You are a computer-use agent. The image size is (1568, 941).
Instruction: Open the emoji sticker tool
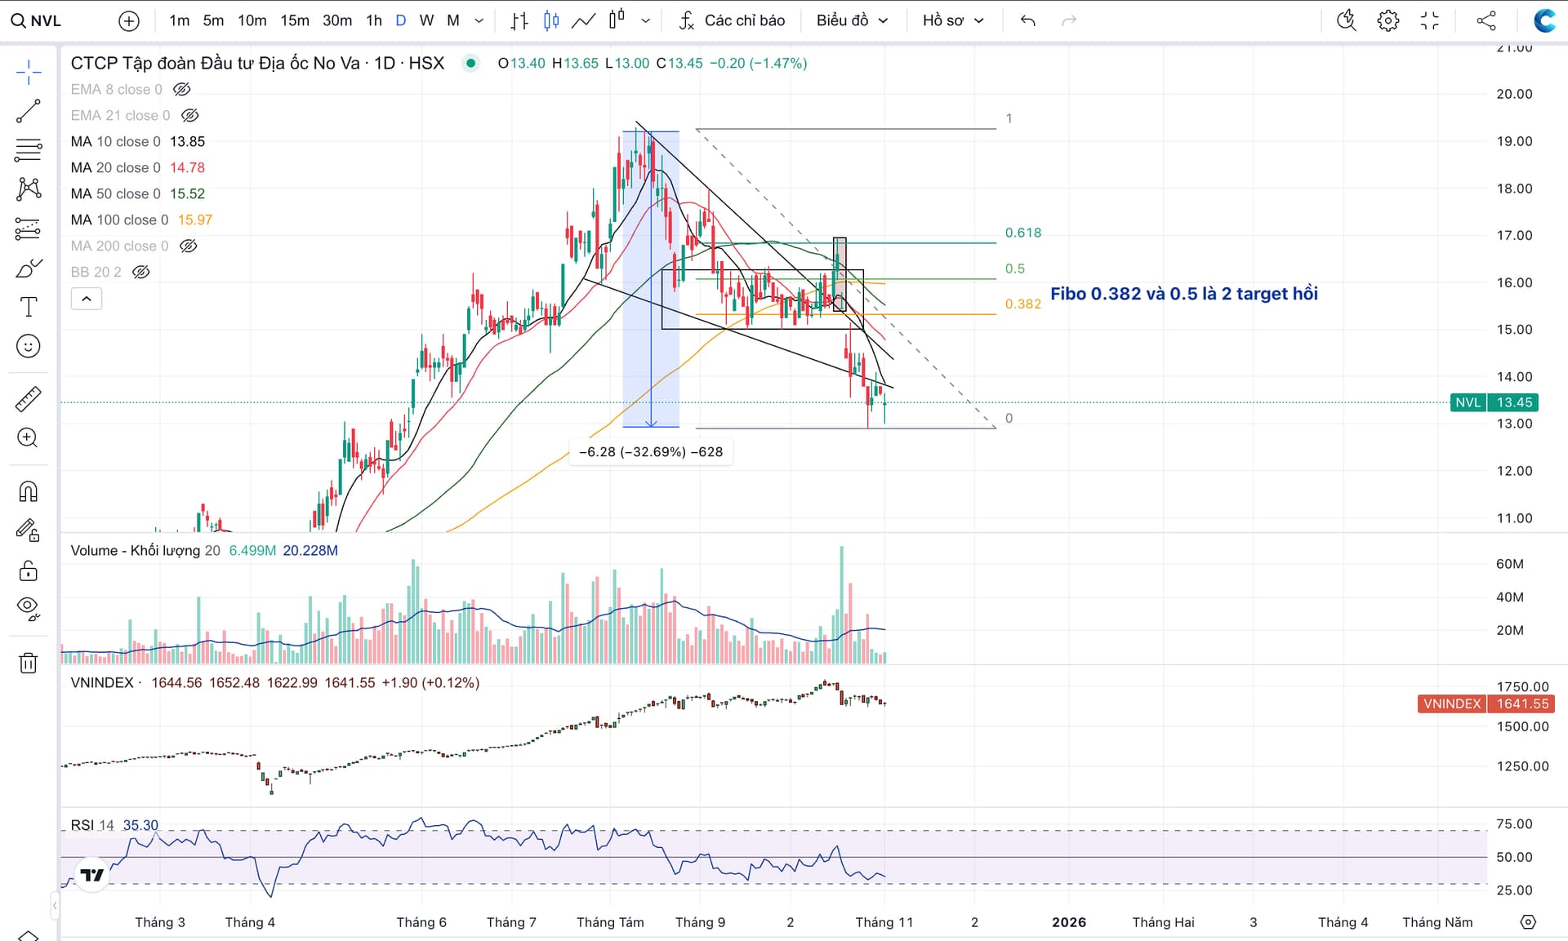coord(28,346)
